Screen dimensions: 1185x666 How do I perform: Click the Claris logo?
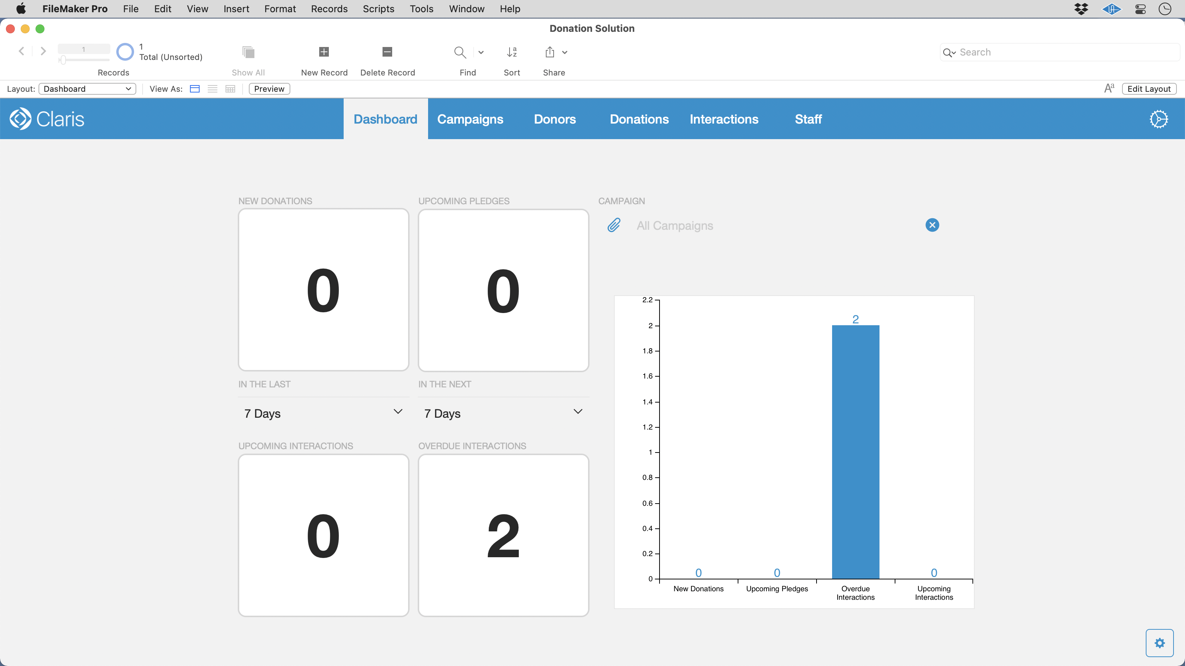pyautogui.click(x=47, y=119)
